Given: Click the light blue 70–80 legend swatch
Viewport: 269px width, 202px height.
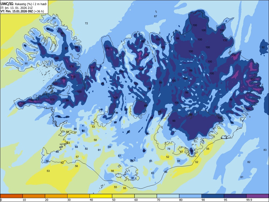Looking at the screenshot, I should (x=168, y=196).
